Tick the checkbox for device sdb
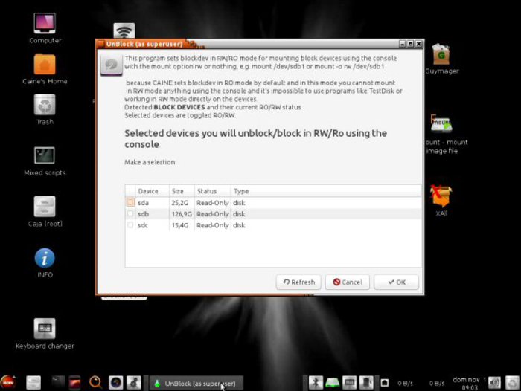521x391 pixels. pyautogui.click(x=130, y=214)
